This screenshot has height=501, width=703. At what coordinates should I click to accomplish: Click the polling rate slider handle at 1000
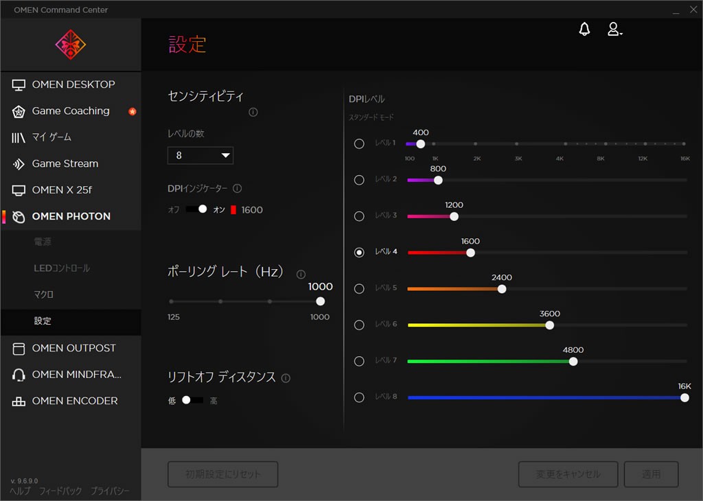(x=320, y=301)
